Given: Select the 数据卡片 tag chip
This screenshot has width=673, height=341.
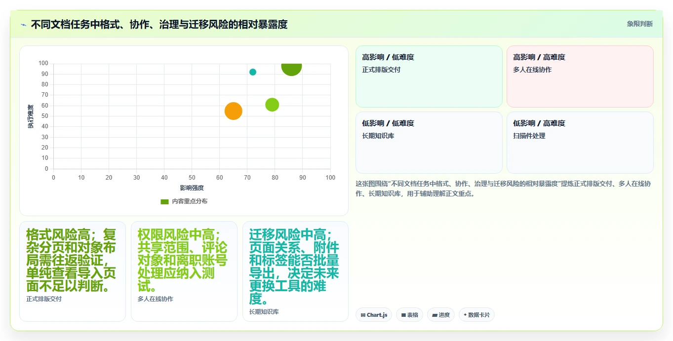Looking at the screenshot, I should click(476, 315).
